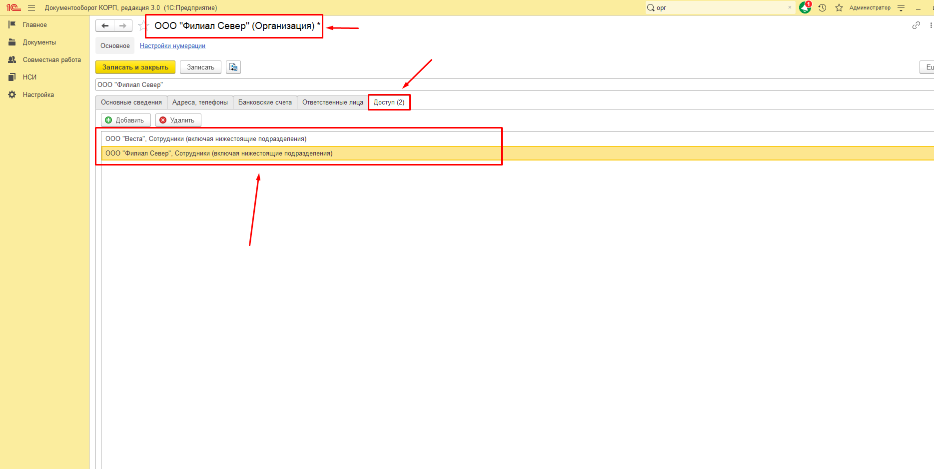Select the Доступ (2) tab
Viewport: 934px width, 469px height.
[x=389, y=102]
